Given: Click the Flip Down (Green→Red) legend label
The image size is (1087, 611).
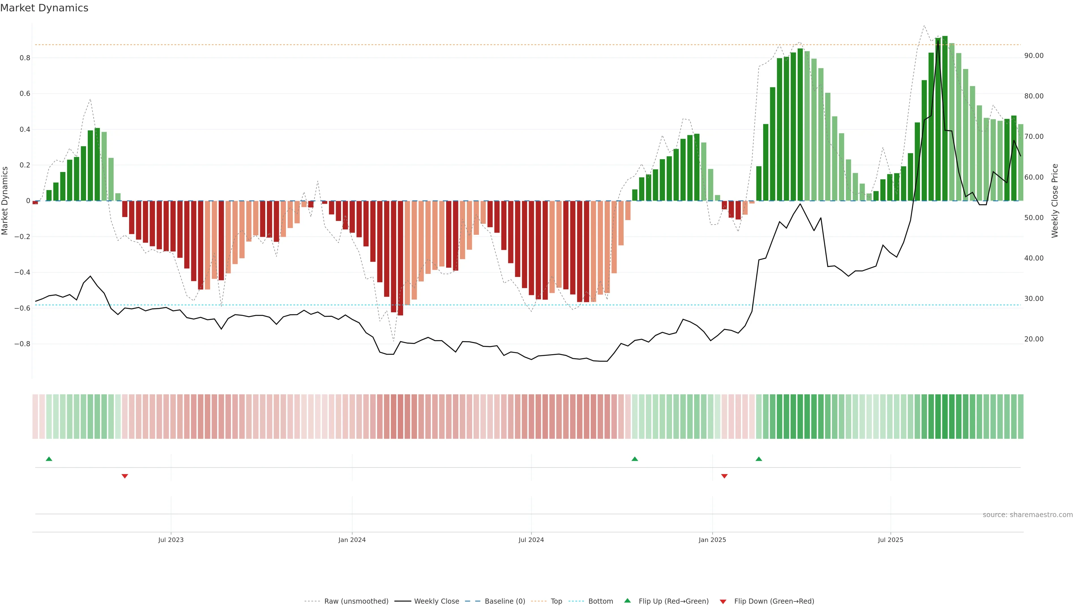Looking at the screenshot, I should pos(774,601).
